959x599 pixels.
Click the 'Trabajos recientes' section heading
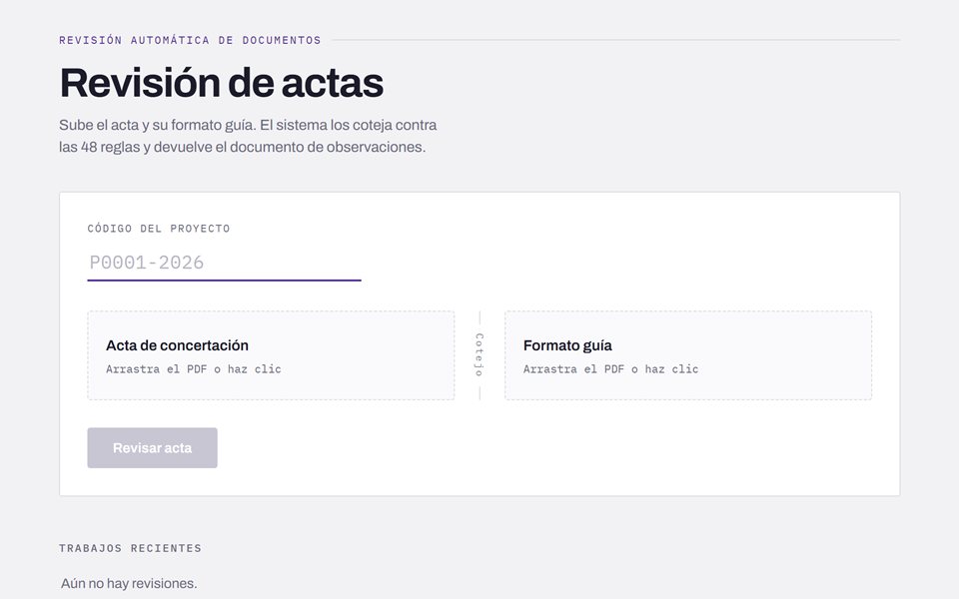click(130, 548)
